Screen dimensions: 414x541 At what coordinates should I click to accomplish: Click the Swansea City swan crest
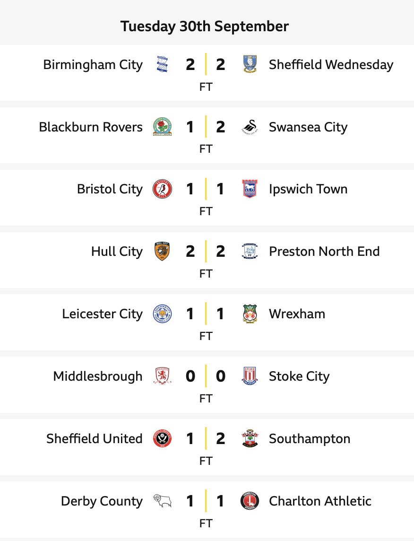249,127
